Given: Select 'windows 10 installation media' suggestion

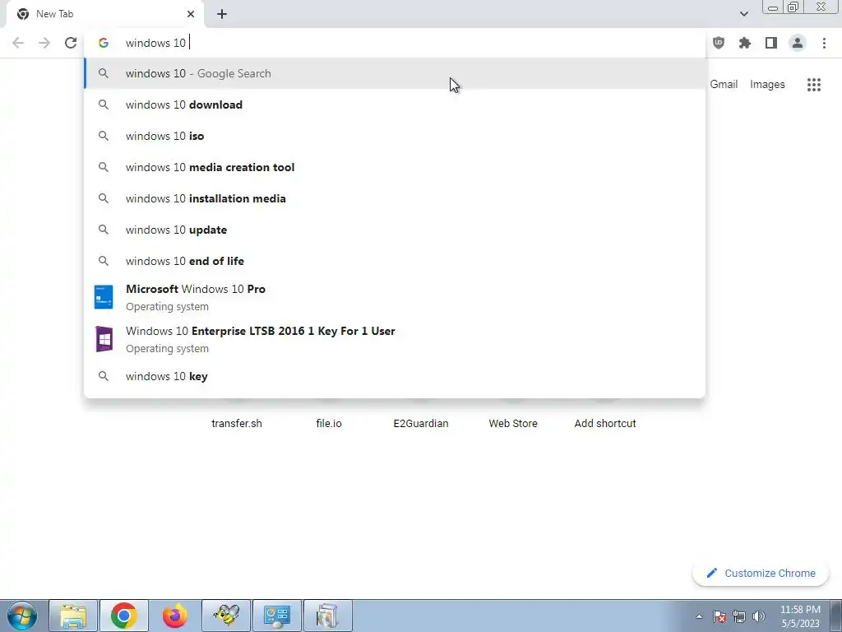Looking at the screenshot, I should coord(395,198).
